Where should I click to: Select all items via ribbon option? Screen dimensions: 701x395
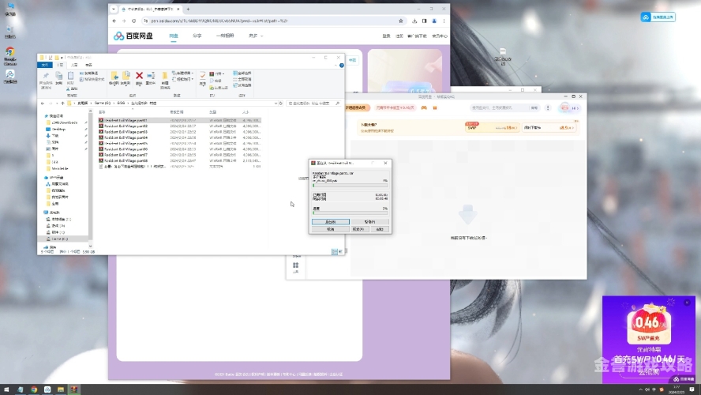(x=242, y=73)
